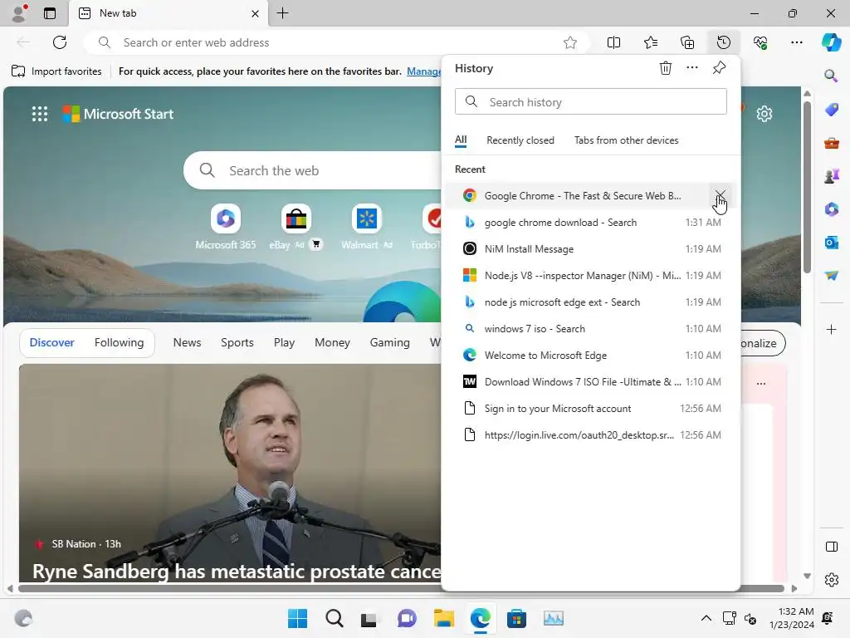Screen dimensions: 850x638
Task: Open google chrome download - Search entry
Action: (x=590, y=223)
